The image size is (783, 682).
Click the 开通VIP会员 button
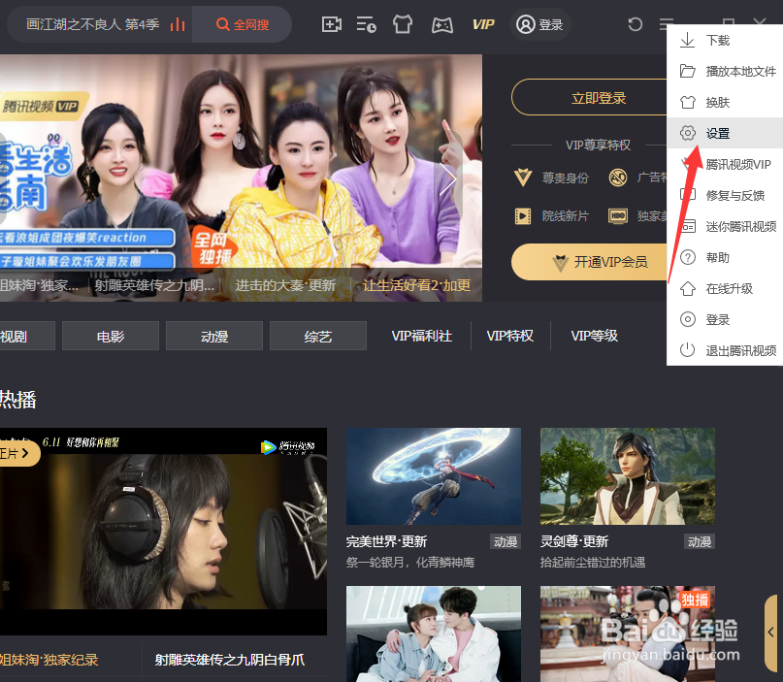pyautogui.click(x=589, y=262)
